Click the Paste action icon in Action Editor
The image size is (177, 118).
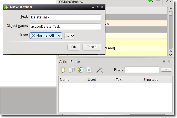80,70
